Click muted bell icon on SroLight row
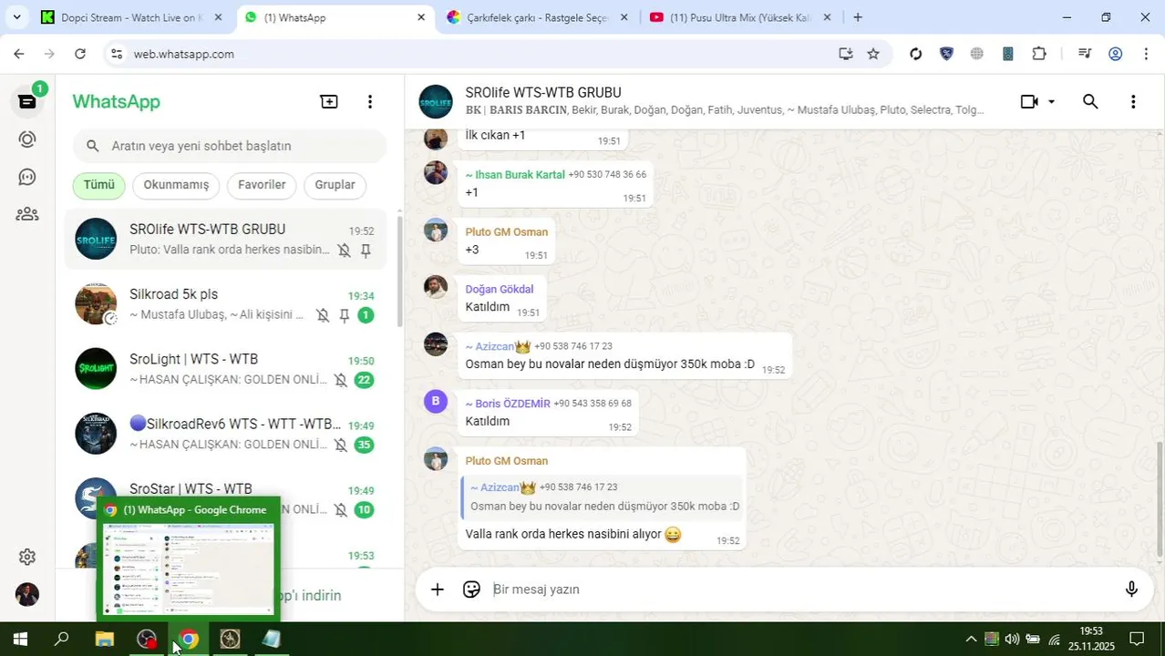Viewport: 1165px width, 656px height. (x=340, y=380)
